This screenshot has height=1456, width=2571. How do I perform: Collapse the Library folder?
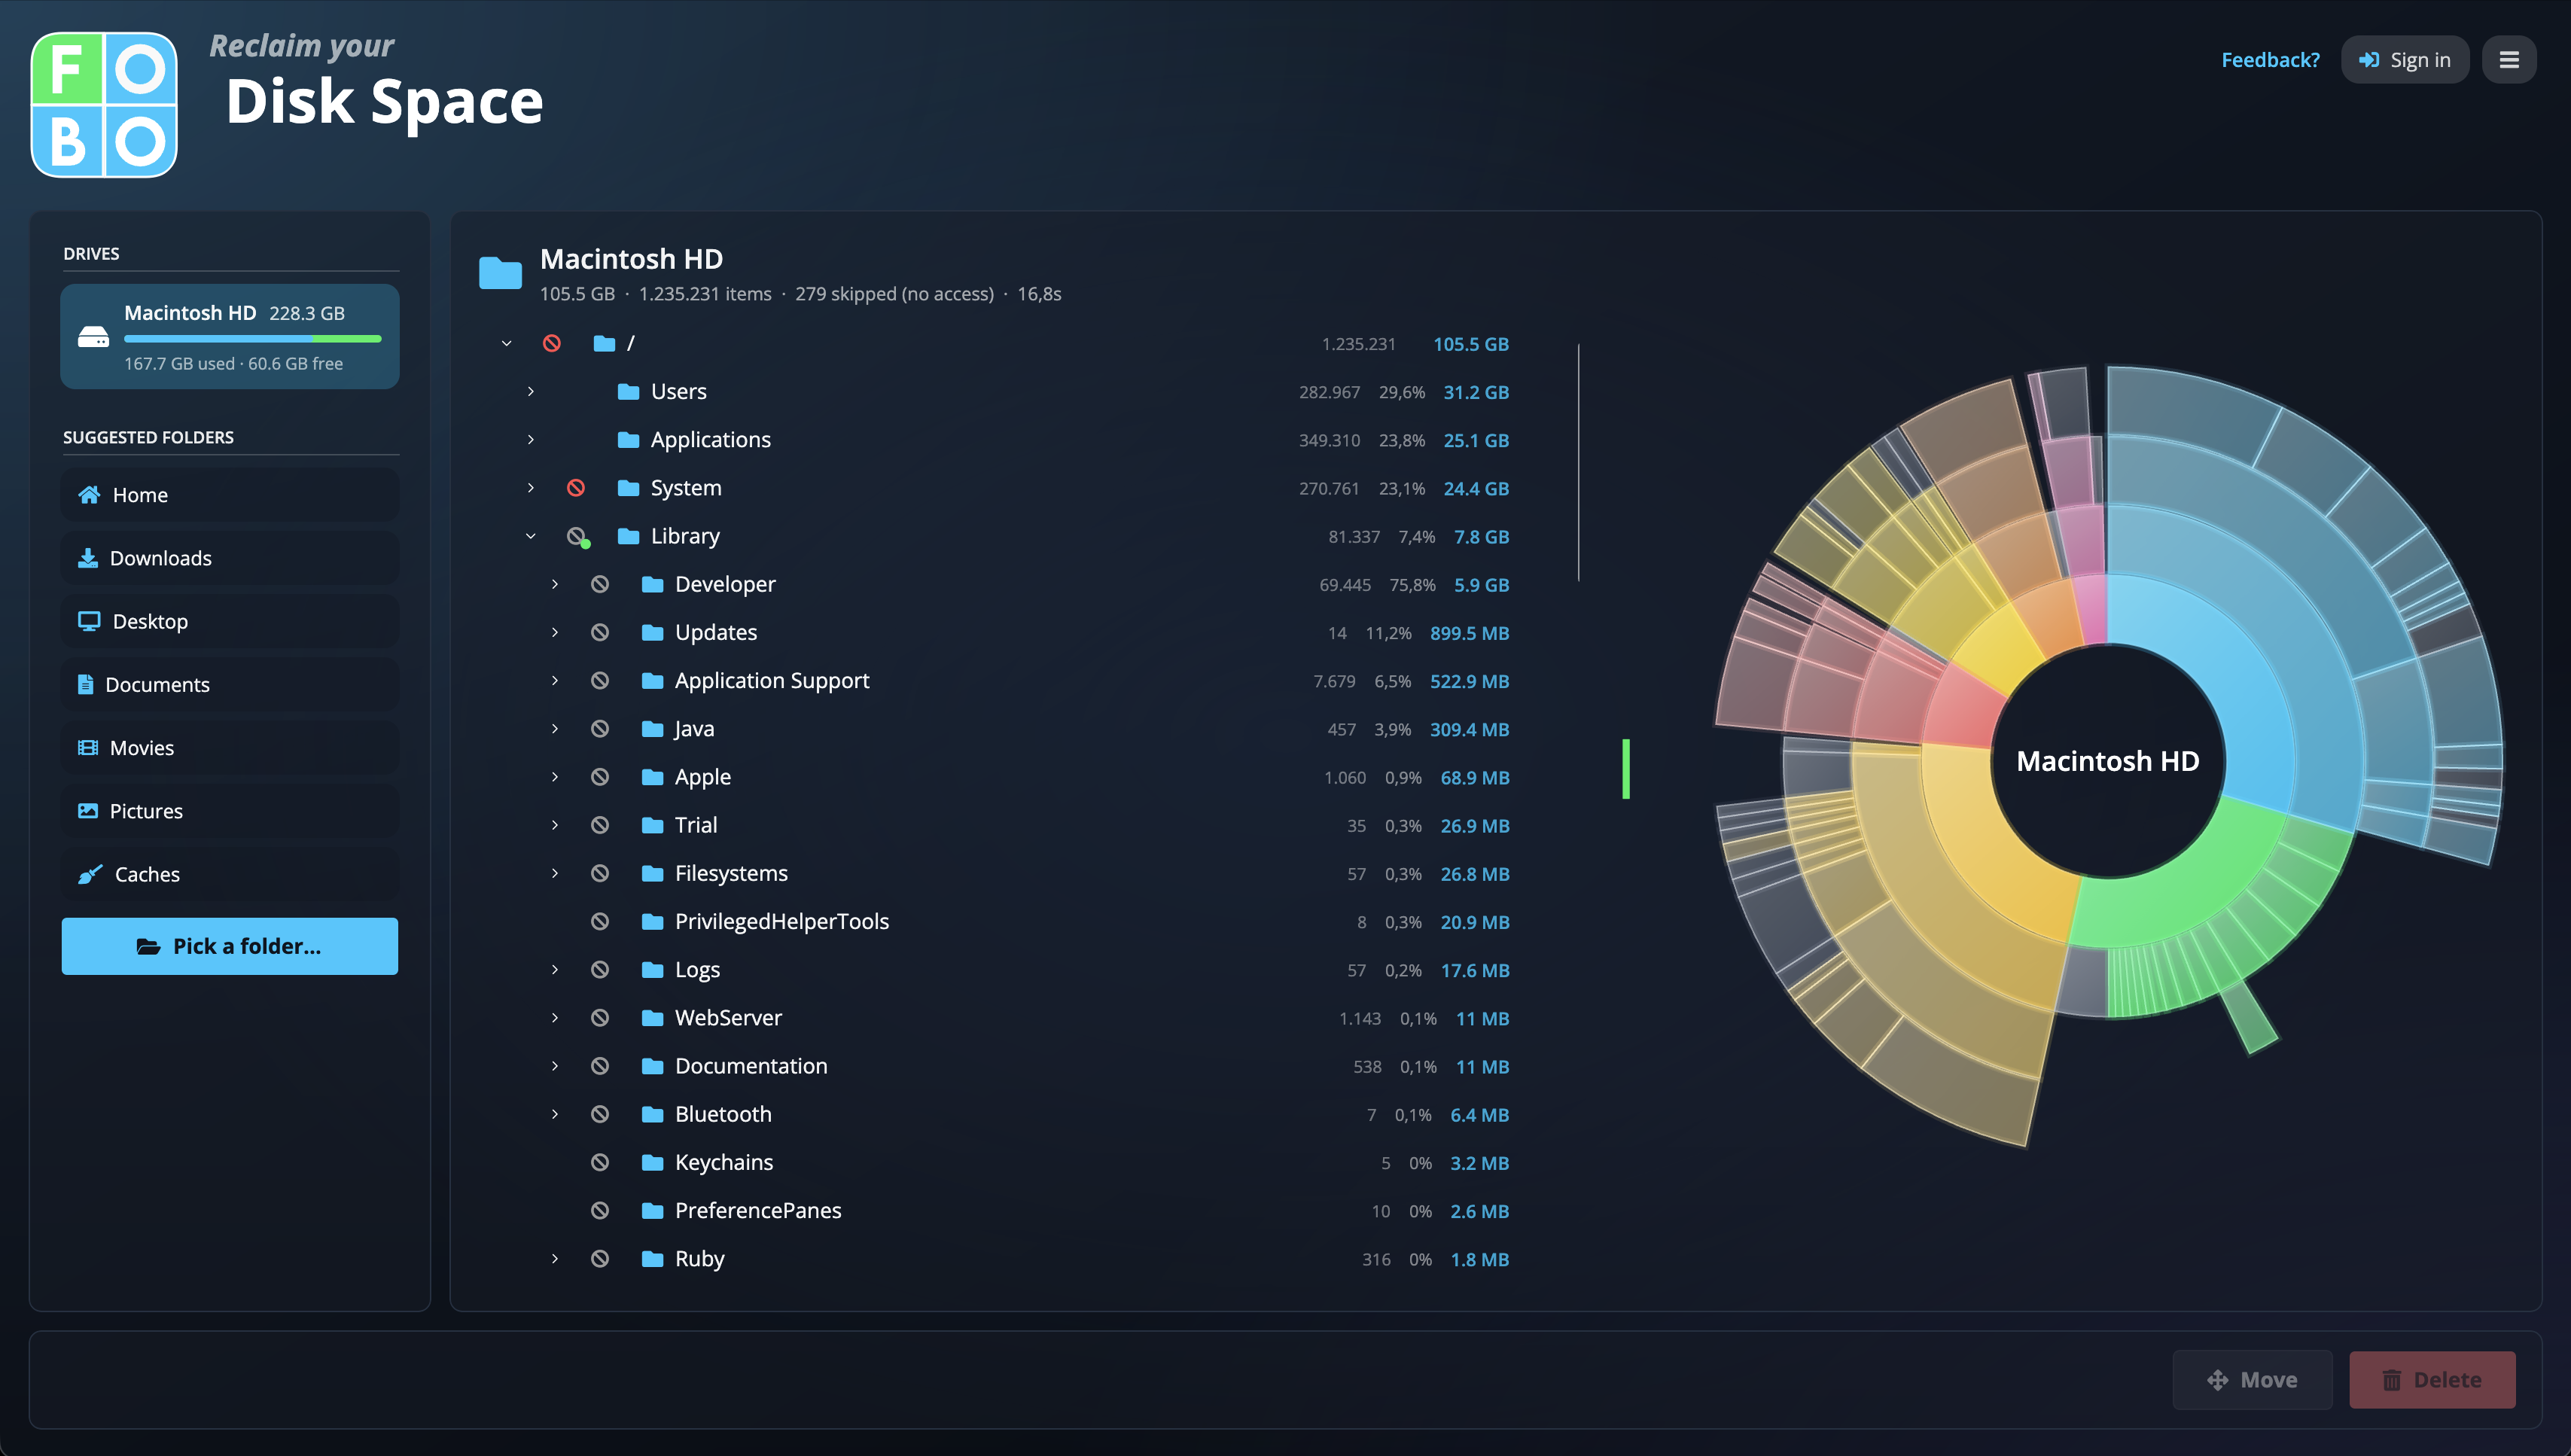(531, 536)
